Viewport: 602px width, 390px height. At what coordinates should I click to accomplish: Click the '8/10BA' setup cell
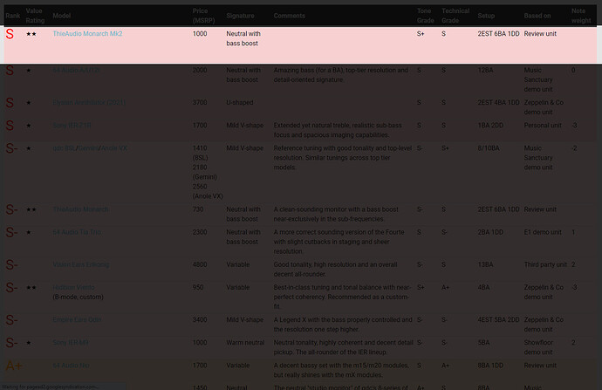(x=489, y=148)
